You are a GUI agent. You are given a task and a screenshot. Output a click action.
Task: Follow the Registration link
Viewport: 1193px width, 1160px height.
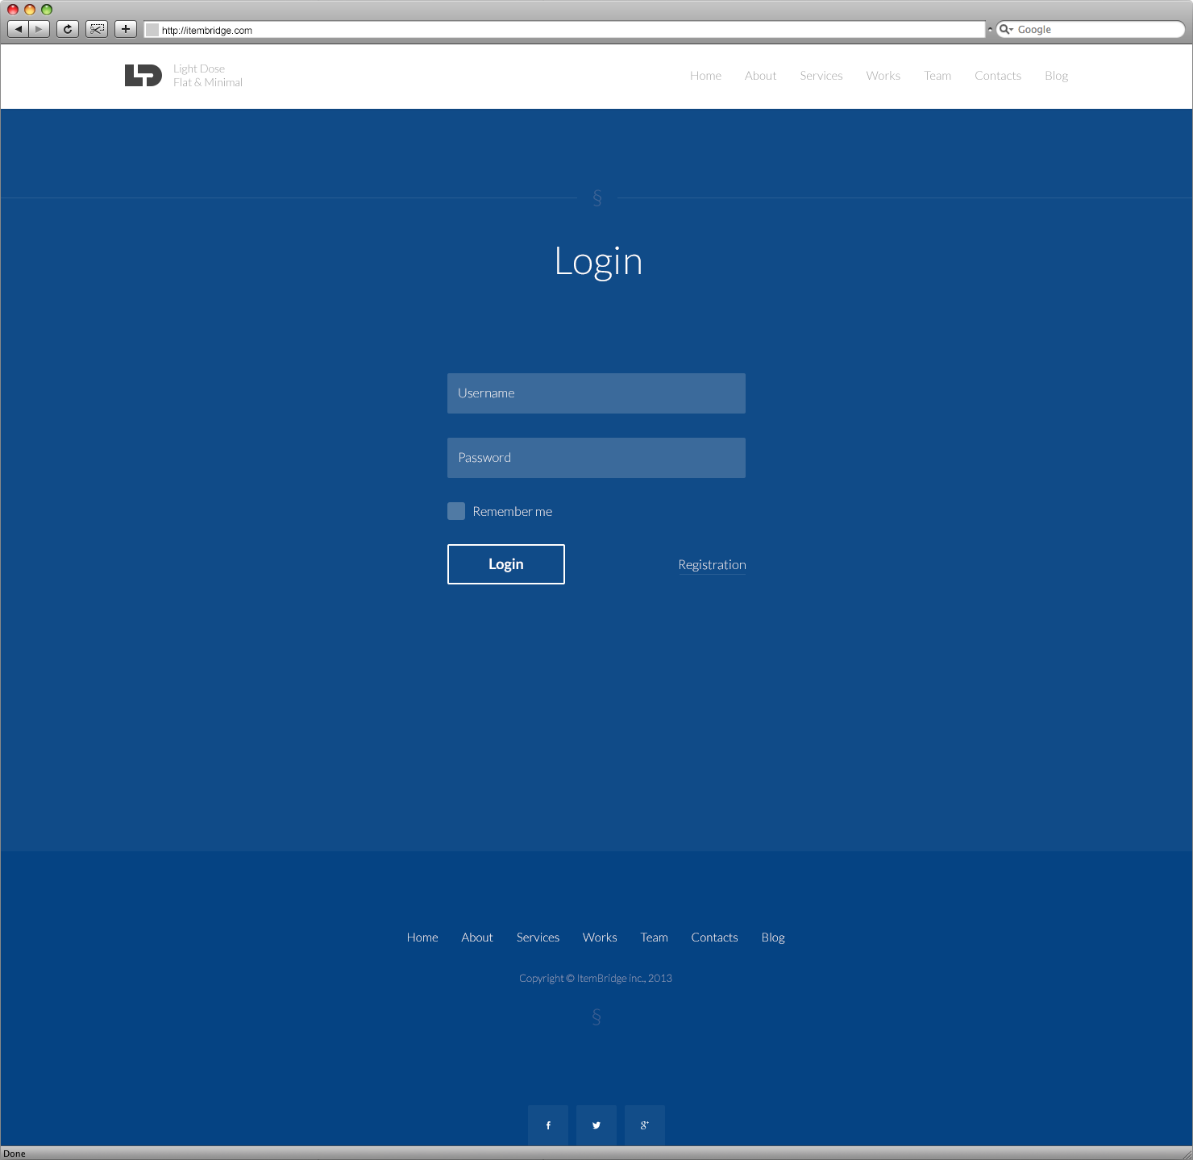[x=712, y=564]
